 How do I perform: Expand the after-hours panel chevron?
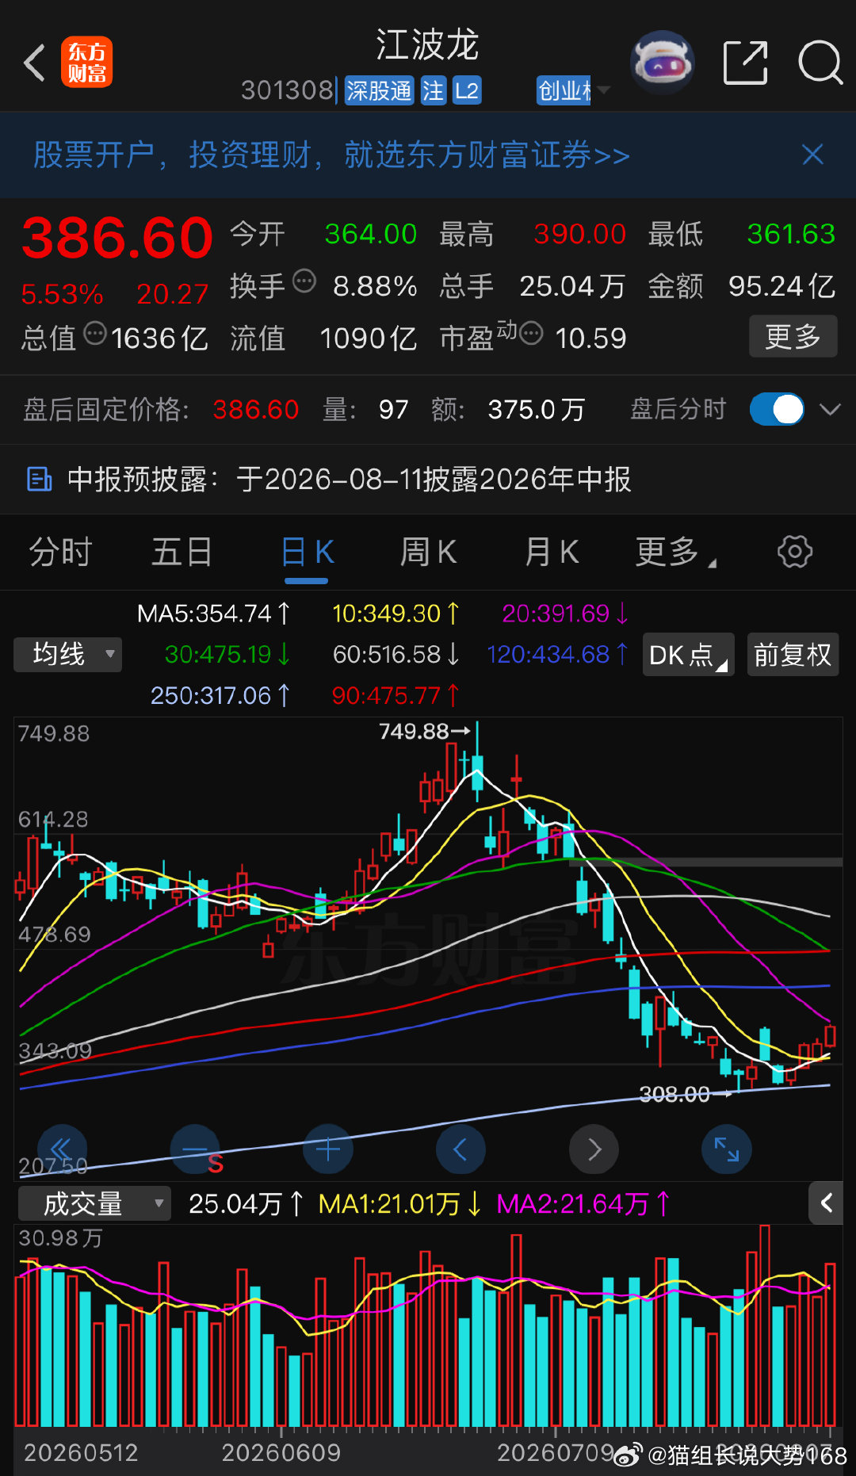[x=830, y=409]
